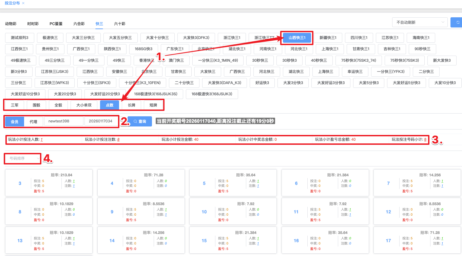Viewport: 462px width, 256px height.
Task: Close the 投注分布 tab
Action: pos(23,3)
